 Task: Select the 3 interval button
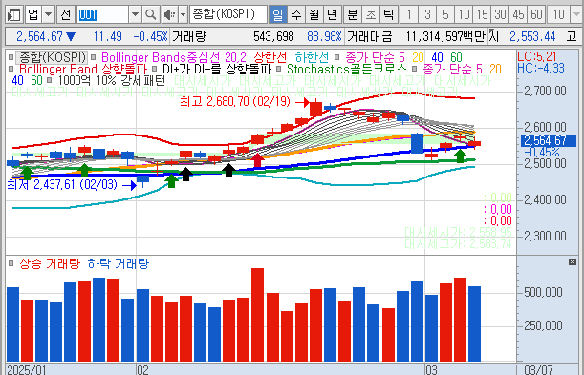[427, 14]
